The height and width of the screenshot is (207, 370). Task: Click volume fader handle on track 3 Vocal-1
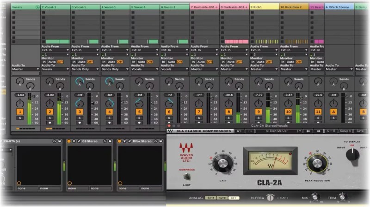coord(93,103)
